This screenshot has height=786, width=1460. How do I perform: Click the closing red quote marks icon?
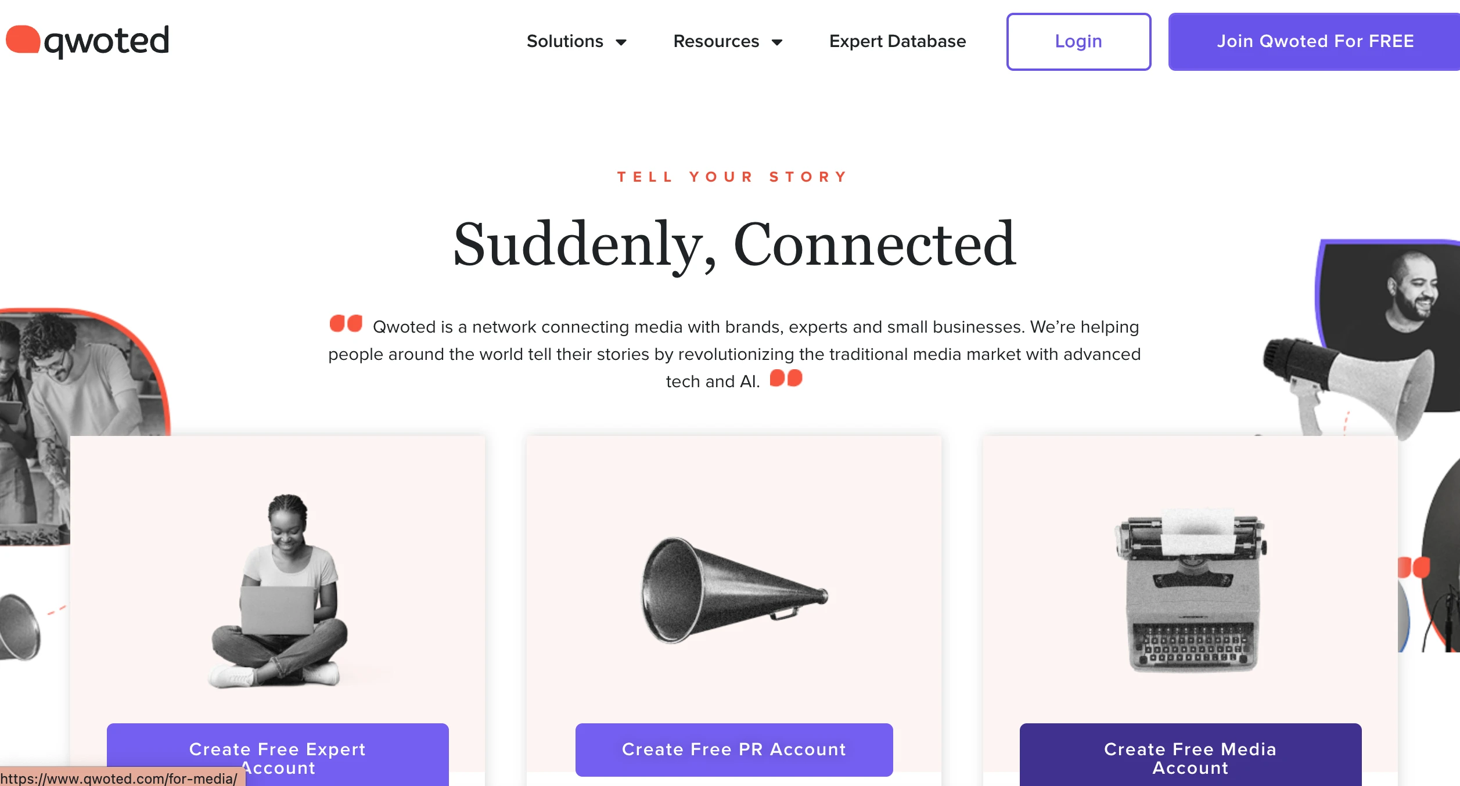pyautogui.click(x=786, y=378)
